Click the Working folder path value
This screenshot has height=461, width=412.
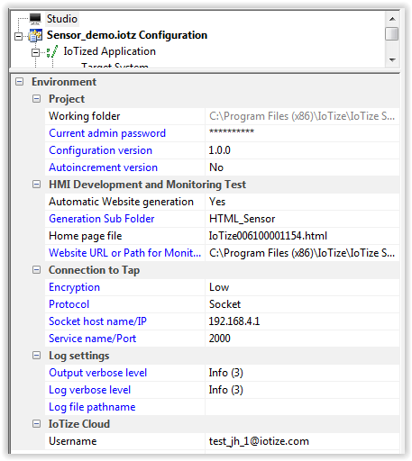302,116
